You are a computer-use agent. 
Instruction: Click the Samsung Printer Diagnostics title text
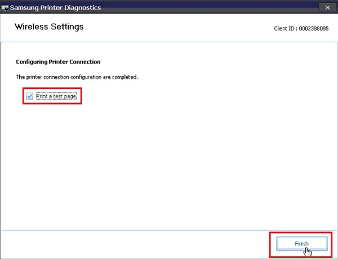click(x=56, y=7)
